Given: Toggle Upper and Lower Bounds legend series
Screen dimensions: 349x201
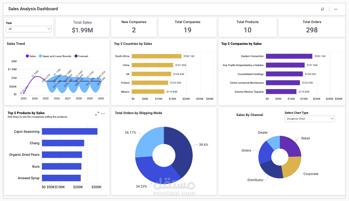Looking at the screenshot, I should click(x=55, y=56).
